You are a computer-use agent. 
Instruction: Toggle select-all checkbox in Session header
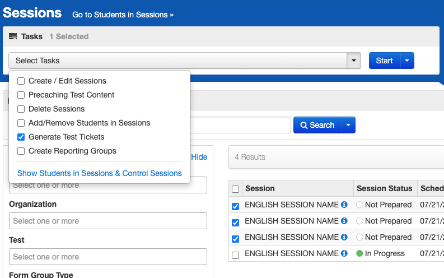coord(236,189)
